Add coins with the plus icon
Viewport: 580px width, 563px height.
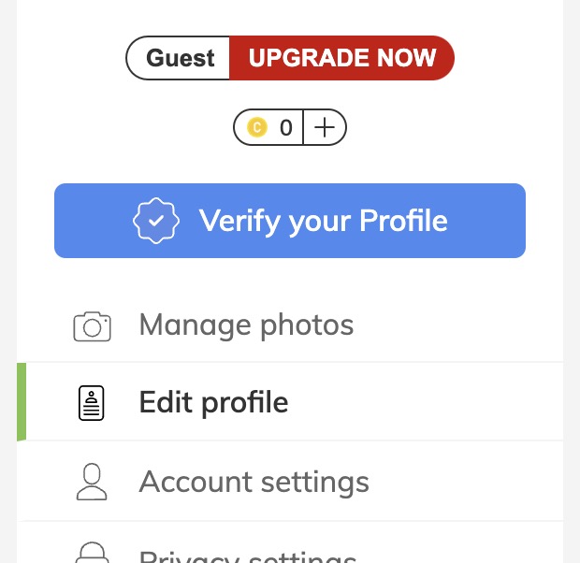point(325,127)
